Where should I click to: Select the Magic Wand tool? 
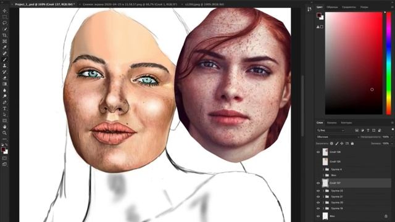pos(4,29)
